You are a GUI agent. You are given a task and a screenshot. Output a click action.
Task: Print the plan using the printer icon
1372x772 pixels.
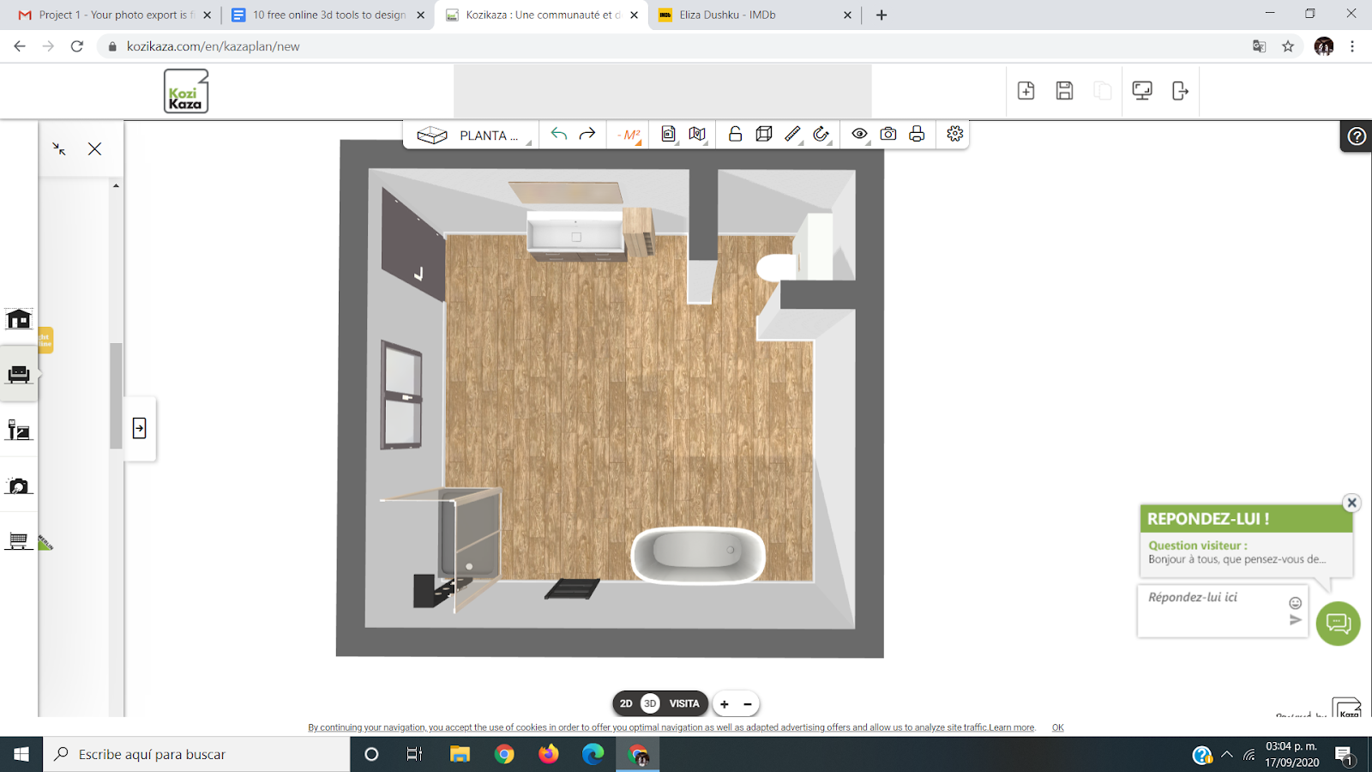click(x=917, y=135)
